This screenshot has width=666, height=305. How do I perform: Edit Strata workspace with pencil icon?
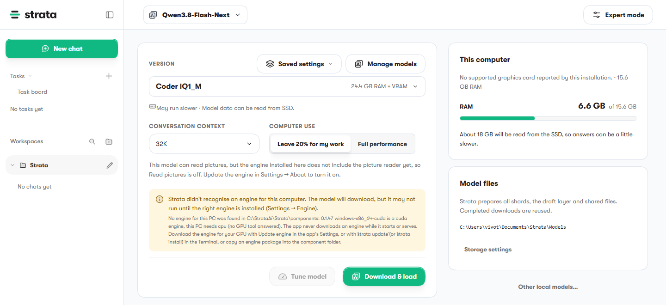click(x=110, y=165)
